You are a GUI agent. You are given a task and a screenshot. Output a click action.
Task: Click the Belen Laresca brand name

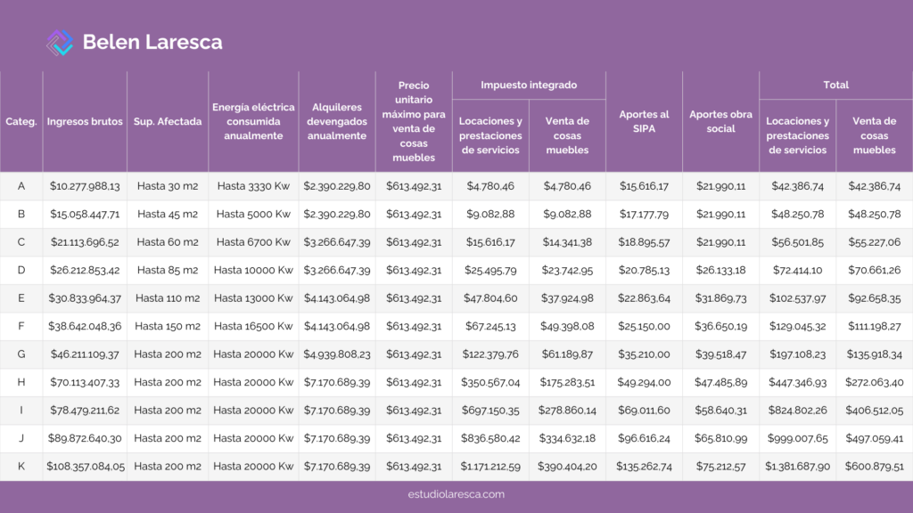152,42
